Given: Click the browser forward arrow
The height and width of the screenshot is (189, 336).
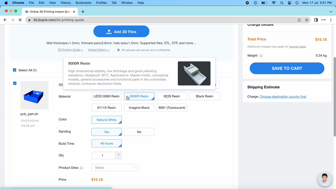Looking at the screenshot, I should (13, 20).
